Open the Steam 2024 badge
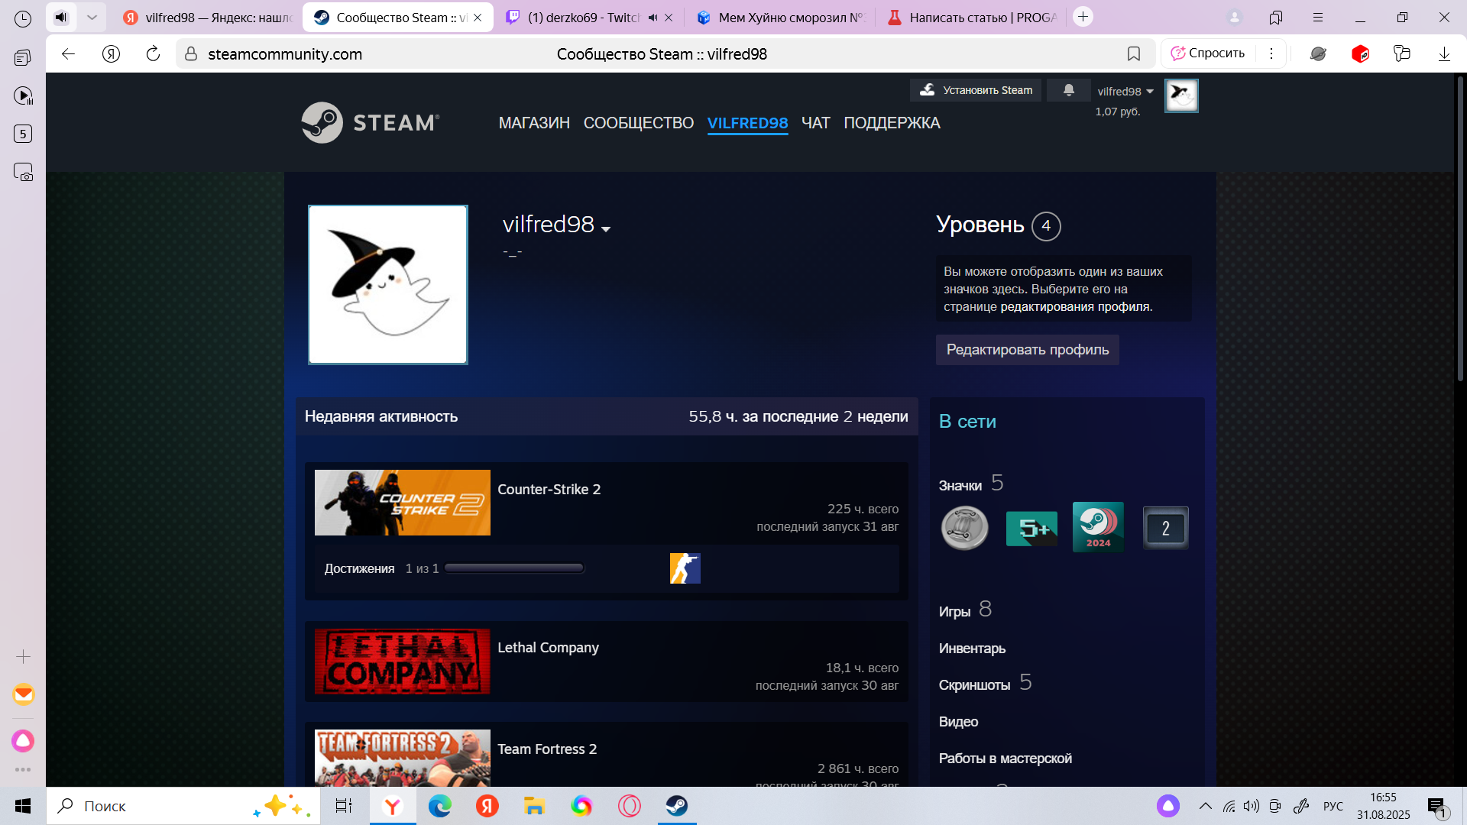The width and height of the screenshot is (1467, 825). pos(1098,527)
